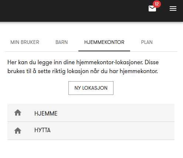Go to the PLAN tab
183x158 pixels.
tap(147, 42)
